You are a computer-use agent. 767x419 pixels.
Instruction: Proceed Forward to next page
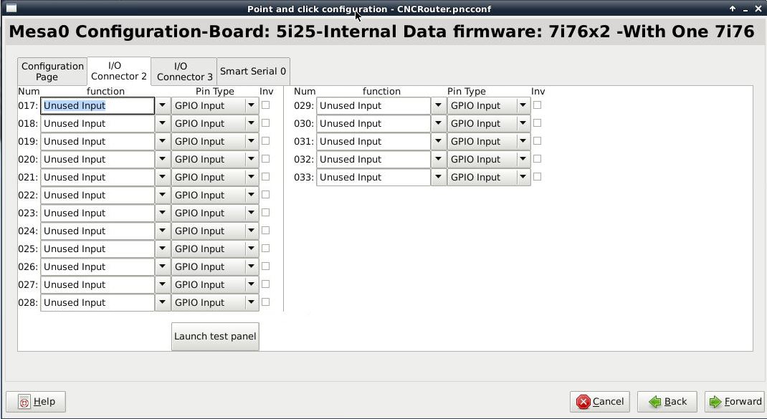pyautogui.click(x=735, y=402)
